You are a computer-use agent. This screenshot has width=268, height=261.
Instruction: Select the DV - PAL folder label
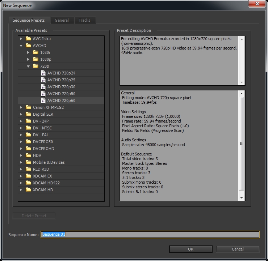pos(41,135)
